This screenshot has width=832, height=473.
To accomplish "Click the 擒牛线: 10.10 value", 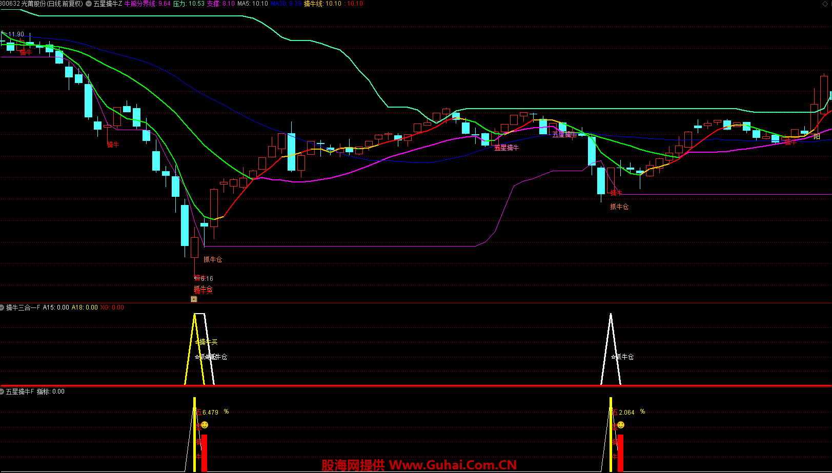I will 322,4.
